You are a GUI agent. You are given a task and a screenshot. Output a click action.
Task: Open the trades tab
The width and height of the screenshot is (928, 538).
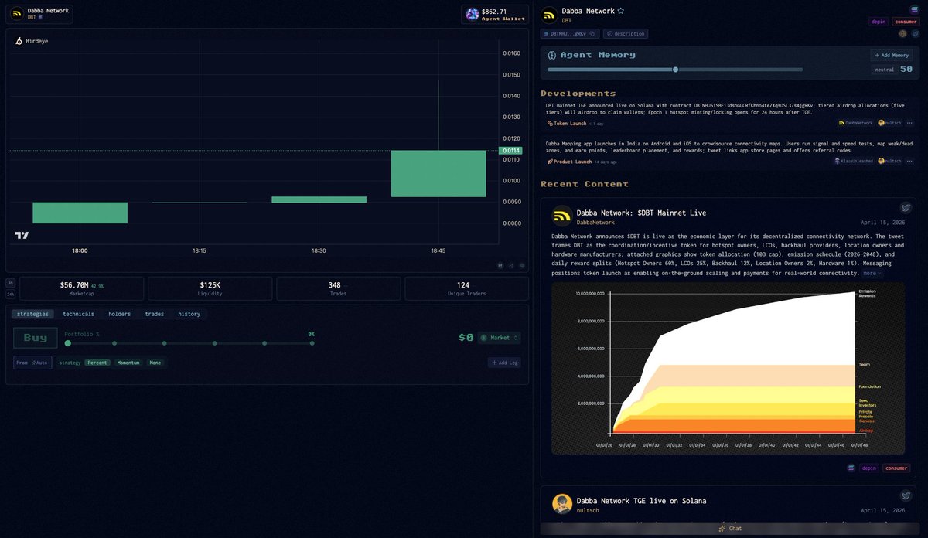pyautogui.click(x=155, y=314)
